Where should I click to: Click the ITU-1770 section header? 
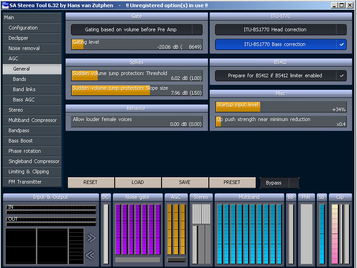click(281, 16)
